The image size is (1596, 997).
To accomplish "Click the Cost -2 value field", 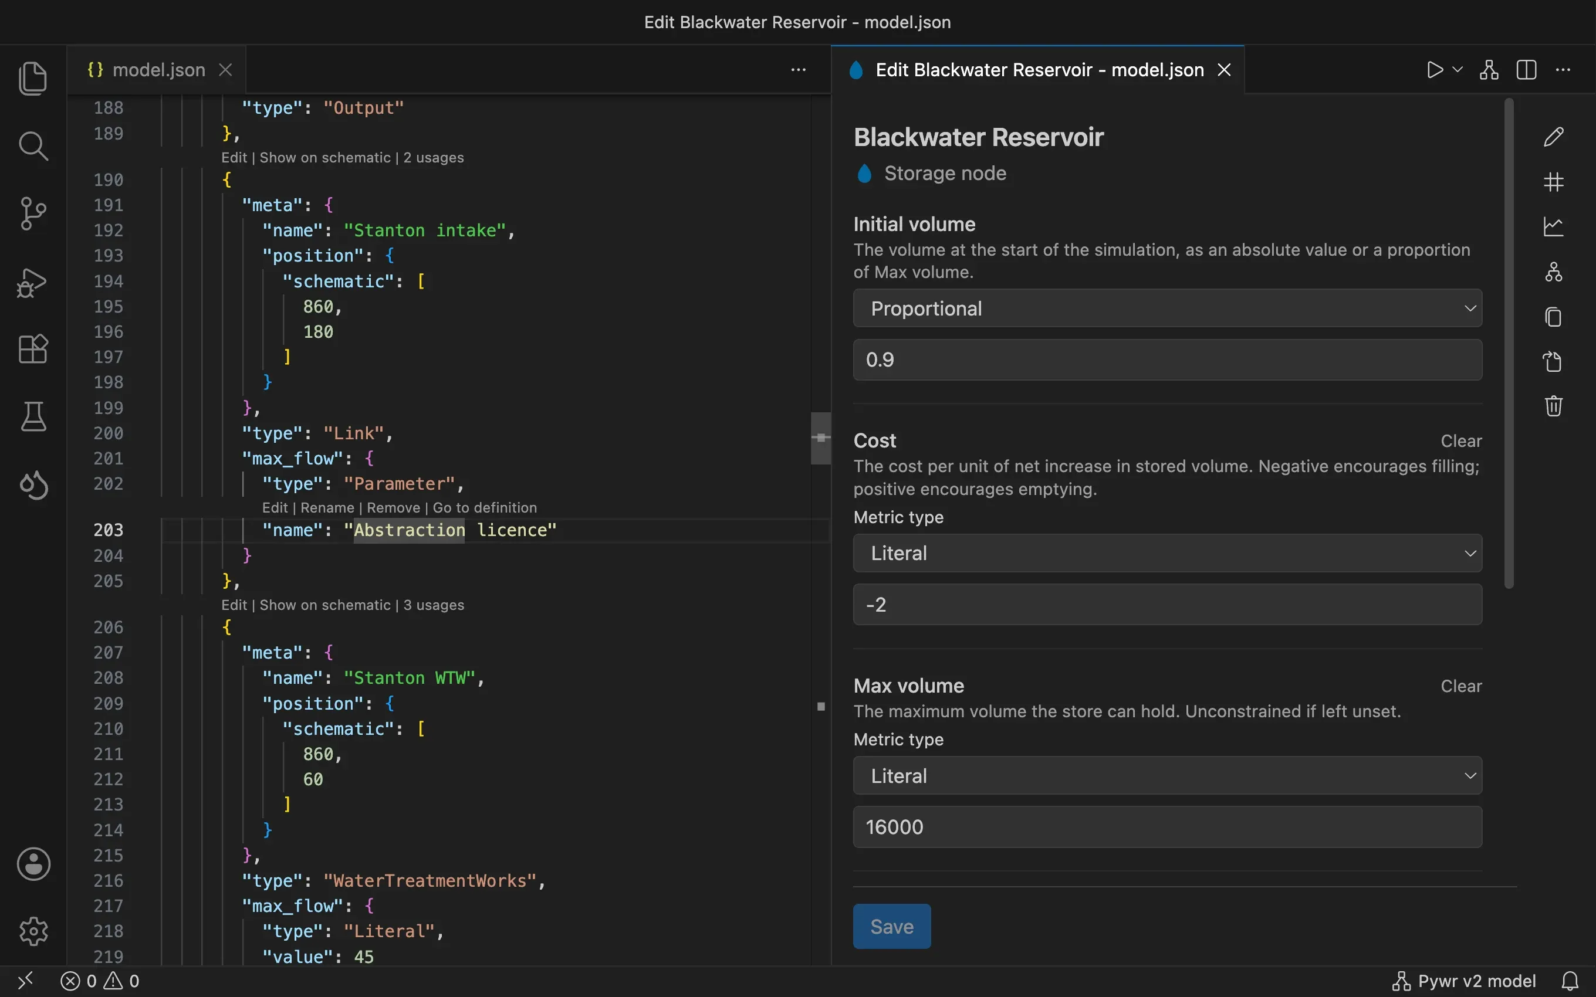I will [1167, 604].
